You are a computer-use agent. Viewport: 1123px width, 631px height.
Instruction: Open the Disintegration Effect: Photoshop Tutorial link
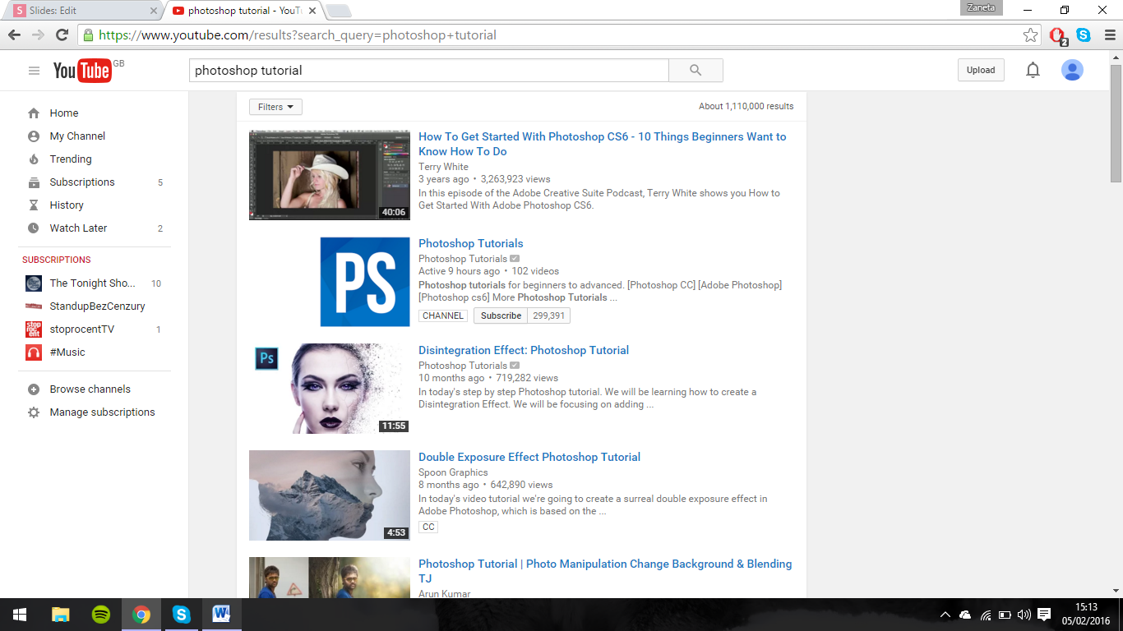[524, 350]
